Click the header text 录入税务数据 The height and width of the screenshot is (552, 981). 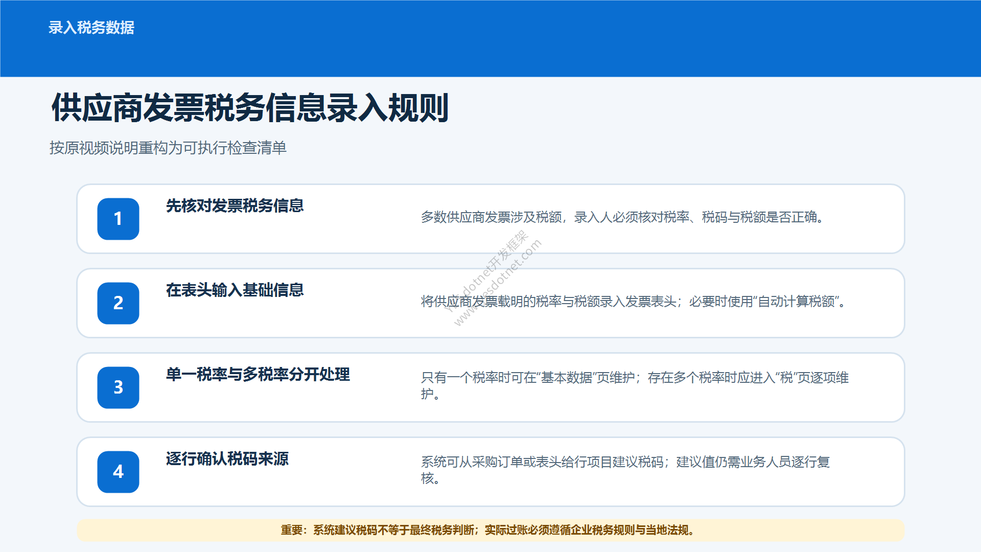coord(91,28)
